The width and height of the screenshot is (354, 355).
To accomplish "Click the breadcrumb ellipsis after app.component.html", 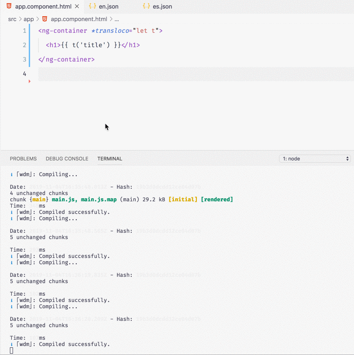I will pos(116,19).
